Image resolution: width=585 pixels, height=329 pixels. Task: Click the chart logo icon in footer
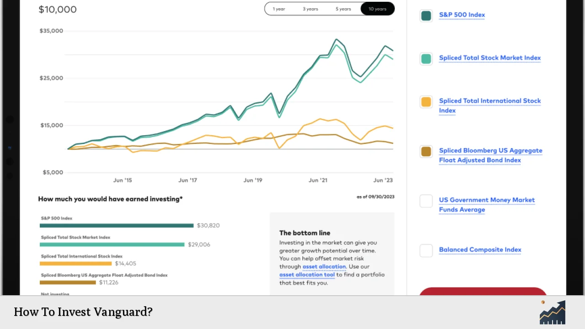click(x=553, y=313)
